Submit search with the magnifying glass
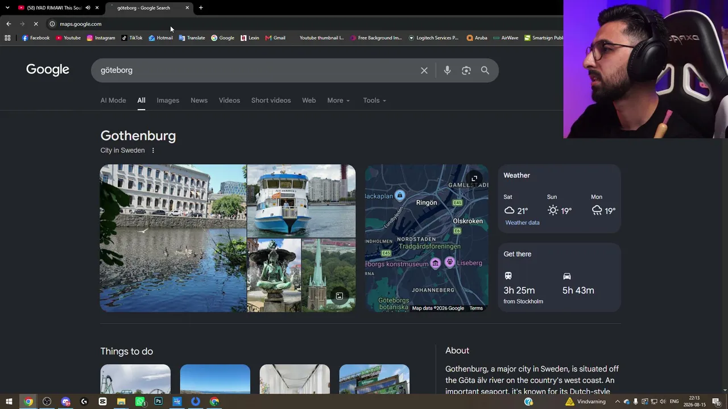The image size is (728, 409). (x=485, y=70)
